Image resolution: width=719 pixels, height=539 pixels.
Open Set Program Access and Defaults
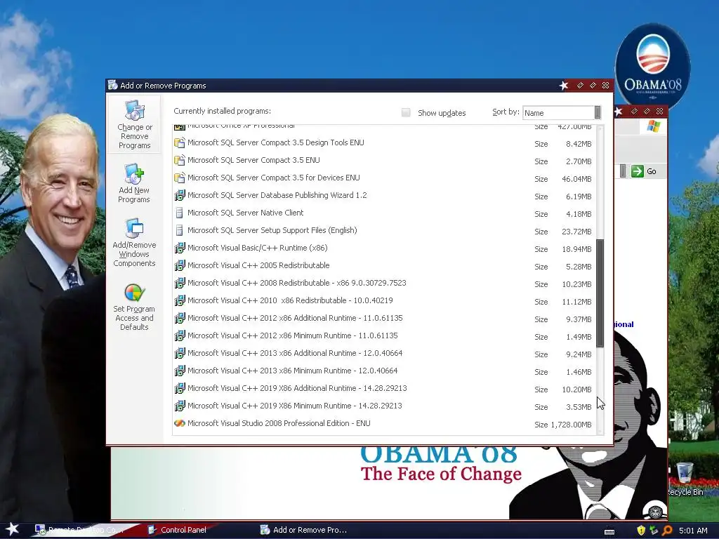[134, 307]
